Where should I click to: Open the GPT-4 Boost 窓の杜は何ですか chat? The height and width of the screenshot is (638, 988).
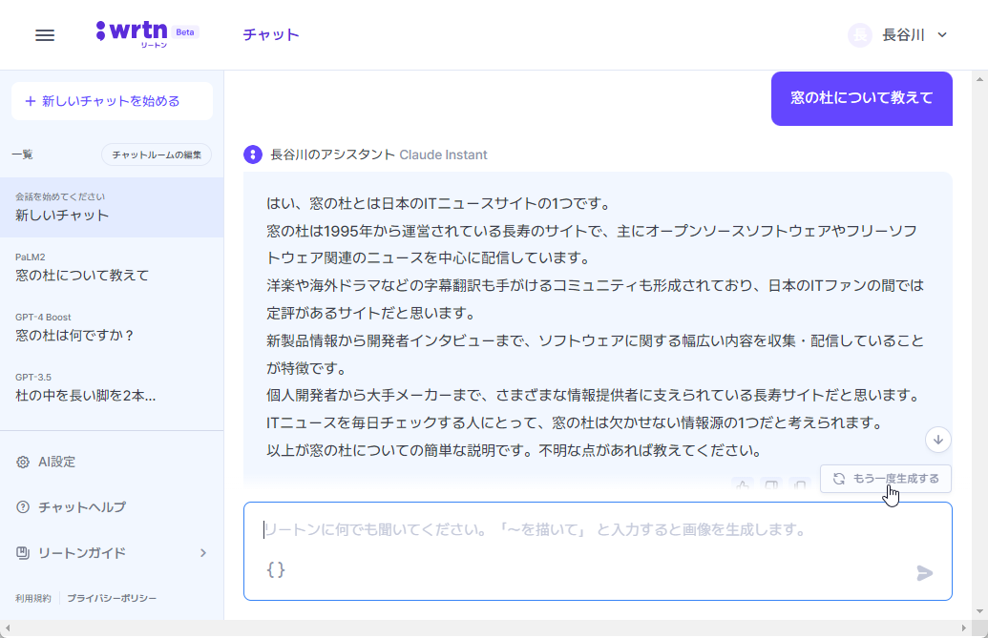point(112,327)
